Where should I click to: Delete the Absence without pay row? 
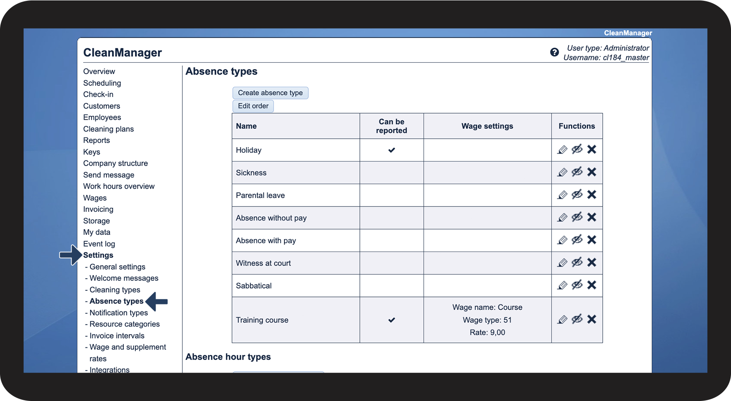pos(592,217)
